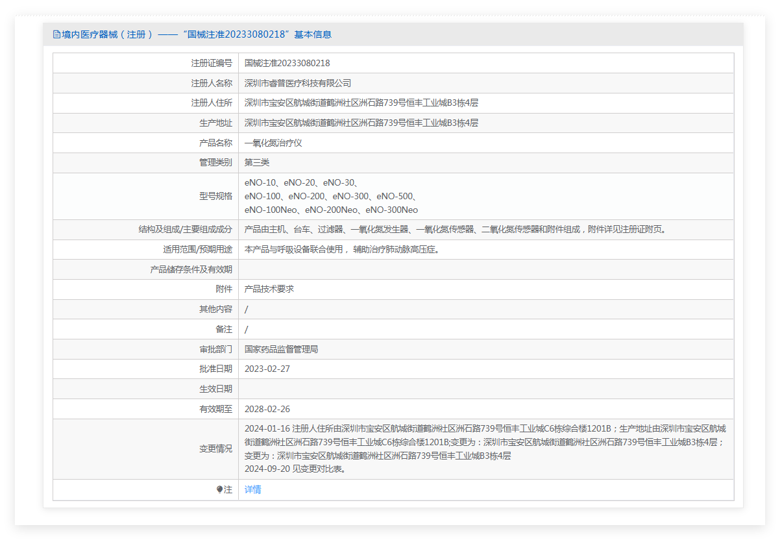
Task: Click the 批准日期 label
Action: tap(215, 369)
